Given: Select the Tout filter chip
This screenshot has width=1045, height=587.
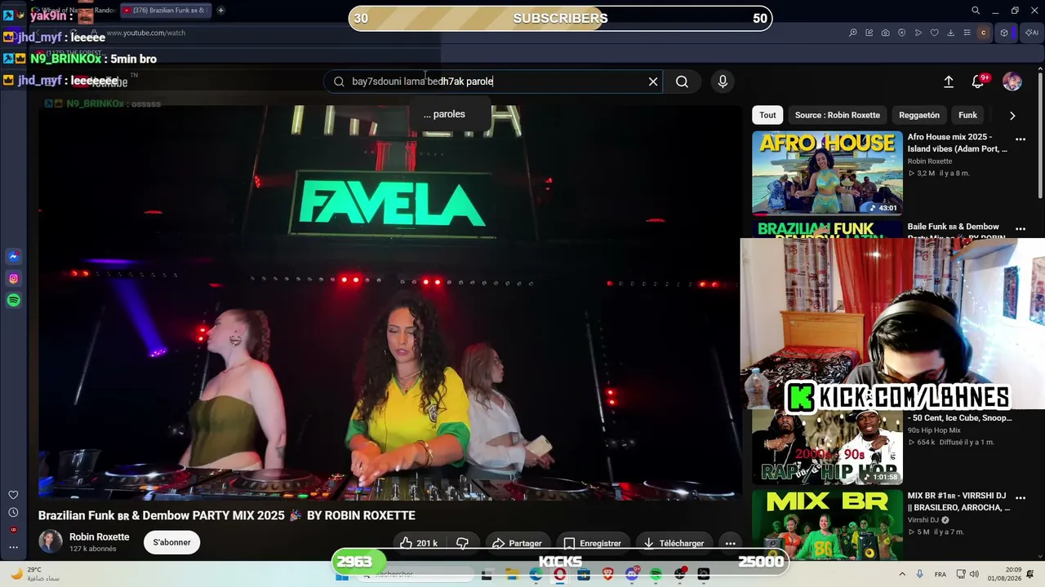Looking at the screenshot, I should (767, 115).
